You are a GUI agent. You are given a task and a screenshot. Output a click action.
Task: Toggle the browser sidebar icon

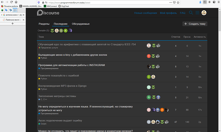pos(205,2)
